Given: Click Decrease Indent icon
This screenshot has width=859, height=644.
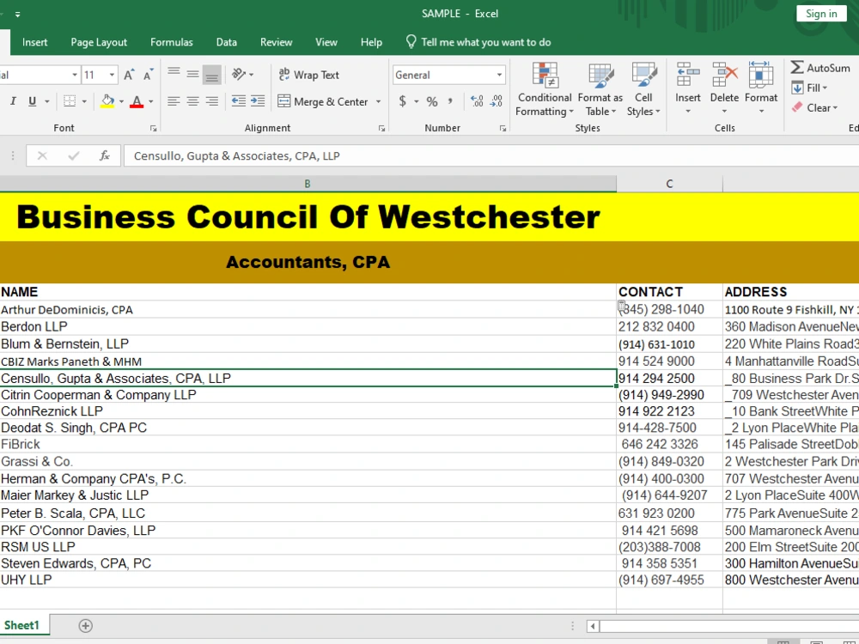Looking at the screenshot, I should [x=238, y=101].
